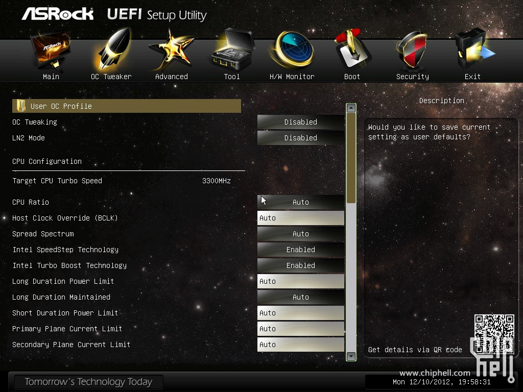
Task: Change the LN2 Mode Disabled setting
Action: pos(300,138)
